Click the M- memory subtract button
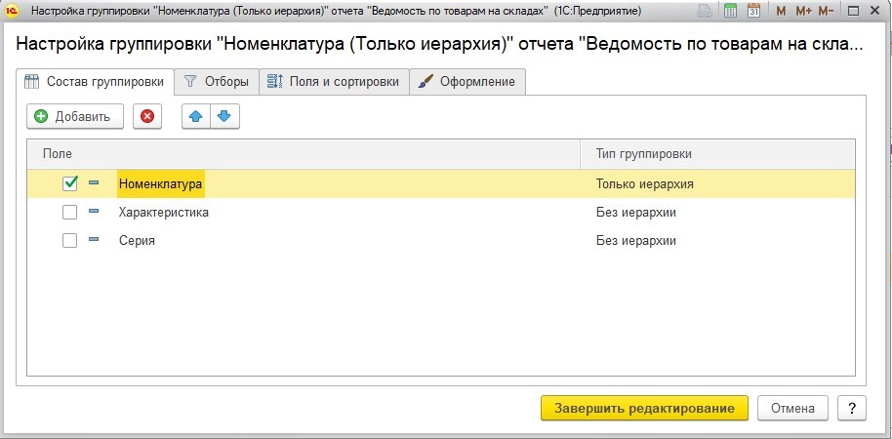Image resolution: width=892 pixels, height=439 pixels. (826, 11)
